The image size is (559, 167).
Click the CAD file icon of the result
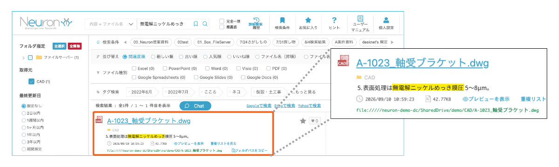[x=99, y=120]
